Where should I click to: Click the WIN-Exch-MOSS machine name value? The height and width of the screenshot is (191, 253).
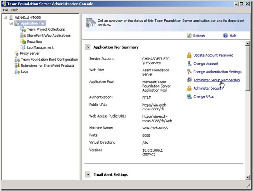click(x=155, y=128)
